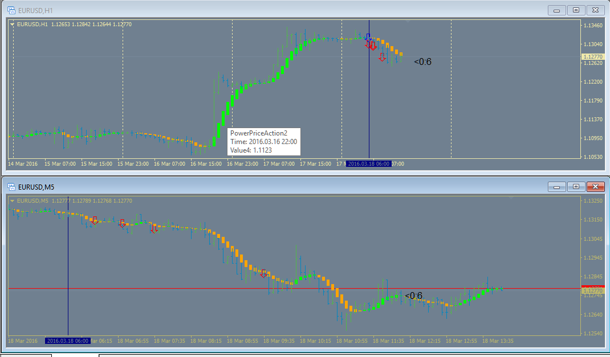
Task: Click the '<0:6' label on the M5 chart
Action: pos(413,296)
